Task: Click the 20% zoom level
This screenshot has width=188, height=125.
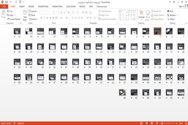Action: point(181,123)
